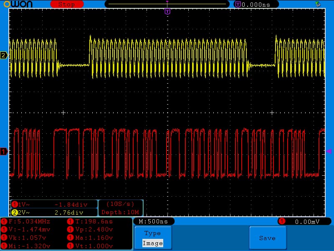Click the purple T icon beside 0.000ns

click(238, 4)
